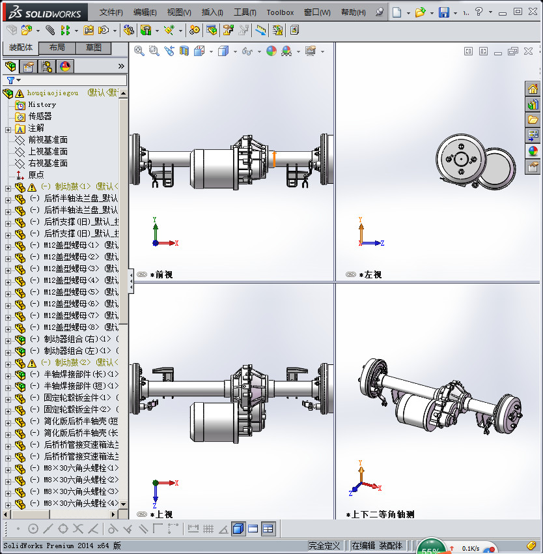Toggle the link views icon beside 左视
The width and height of the screenshot is (543, 554).
tap(351, 274)
